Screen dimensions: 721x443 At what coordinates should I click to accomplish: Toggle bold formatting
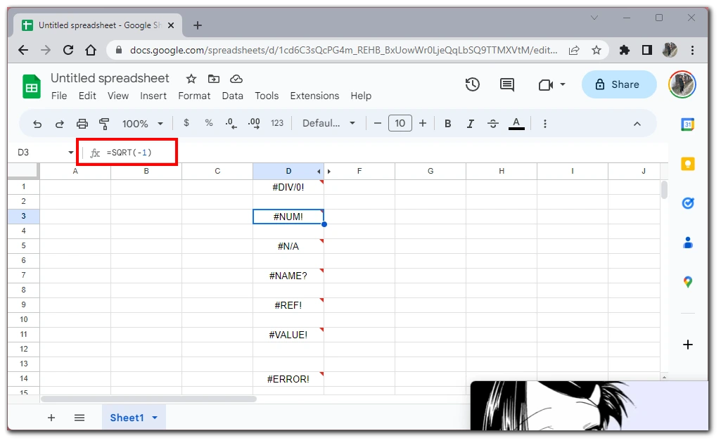click(x=447, y=124)
